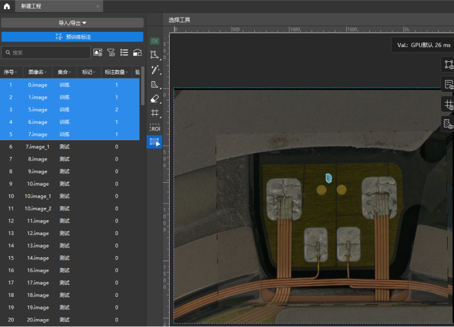Select row 14.image in the list
The height and width of the screenshot is (327, 454).
point(70,258)
